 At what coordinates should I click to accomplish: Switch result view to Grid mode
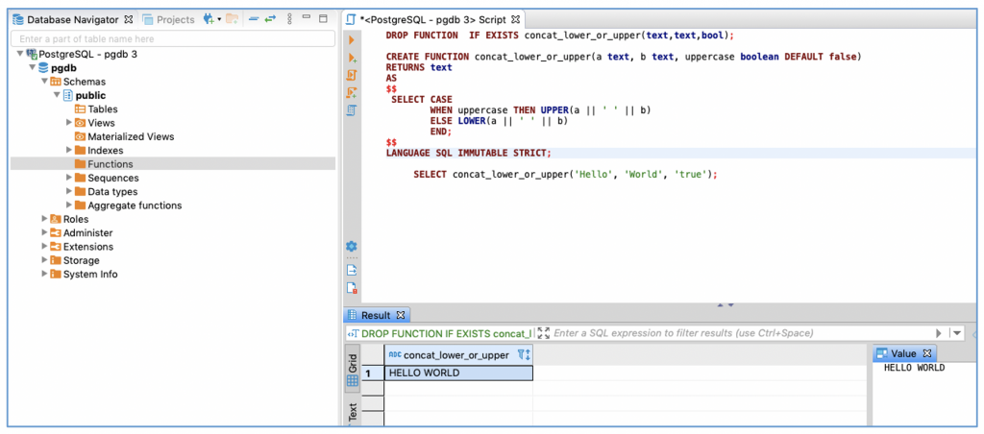pos(353,372)
